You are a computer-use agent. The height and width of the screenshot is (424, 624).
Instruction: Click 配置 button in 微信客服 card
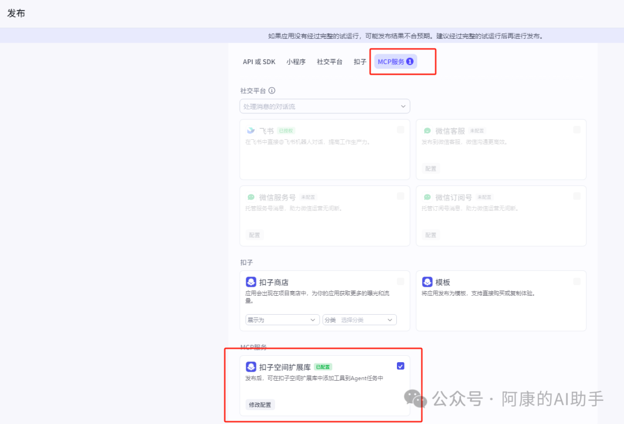[x=430, y=169]
